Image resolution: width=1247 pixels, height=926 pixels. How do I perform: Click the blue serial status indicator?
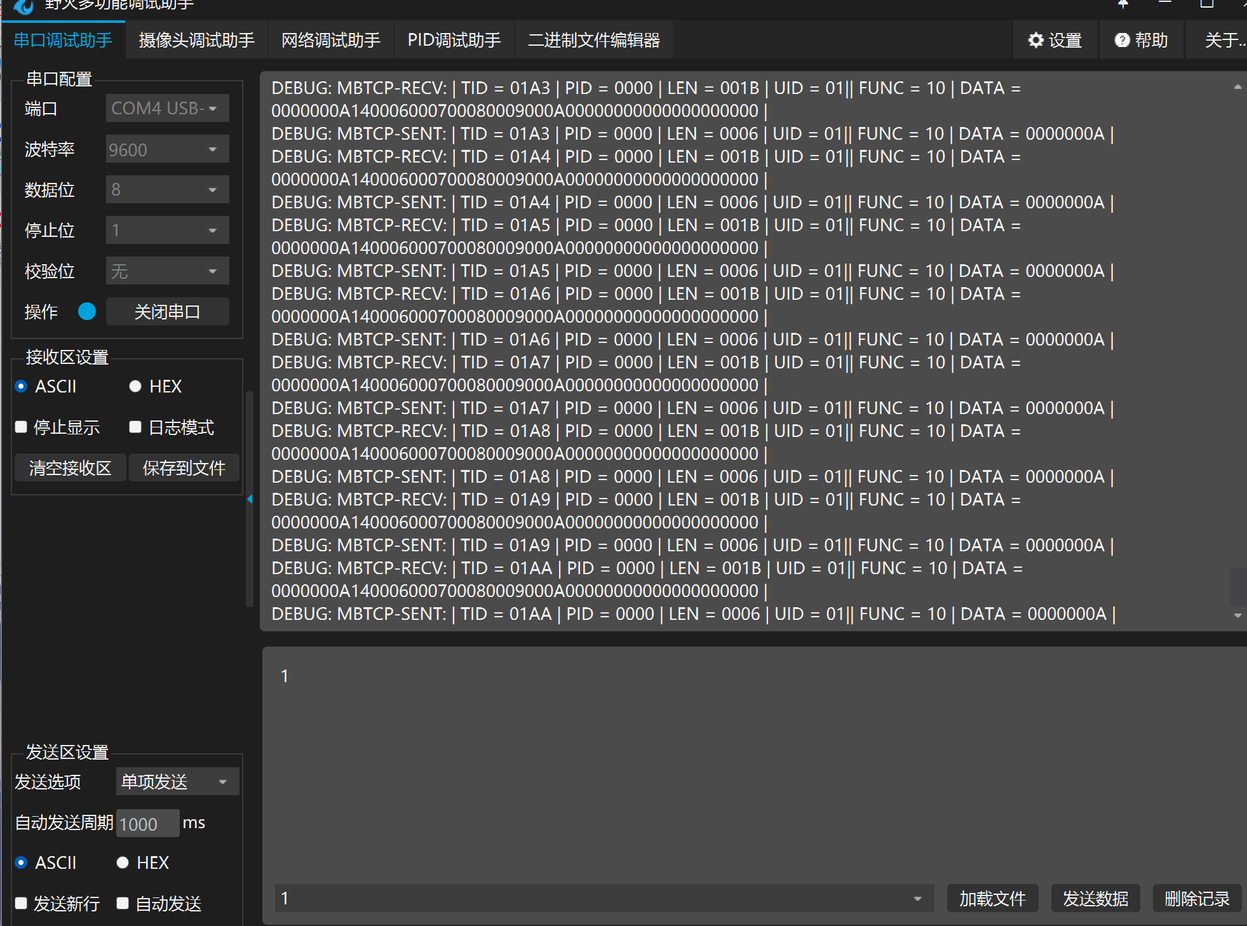pyautogui.click(x=87, y=311)
